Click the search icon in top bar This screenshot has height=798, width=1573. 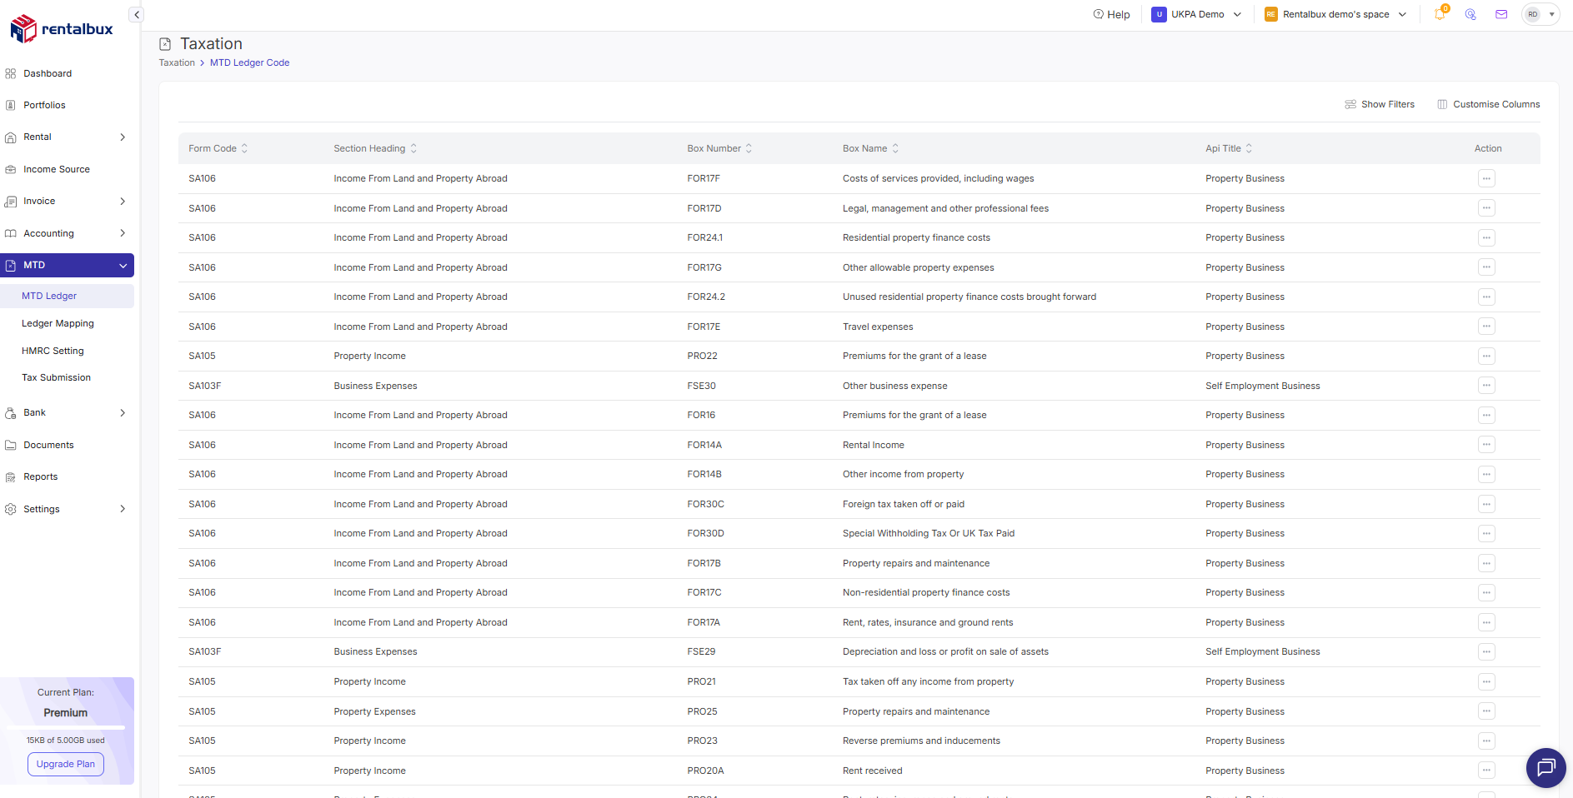tap(1470, 14)
